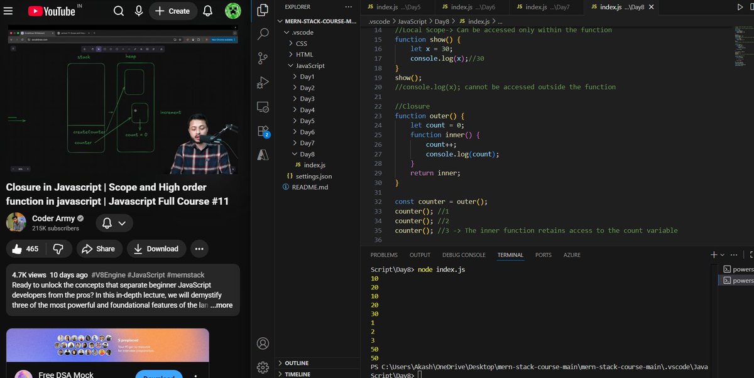Expand the description with ...more
Image resolution: width=754 pixels, height=378 pixels.
click(x=221, y=305)
